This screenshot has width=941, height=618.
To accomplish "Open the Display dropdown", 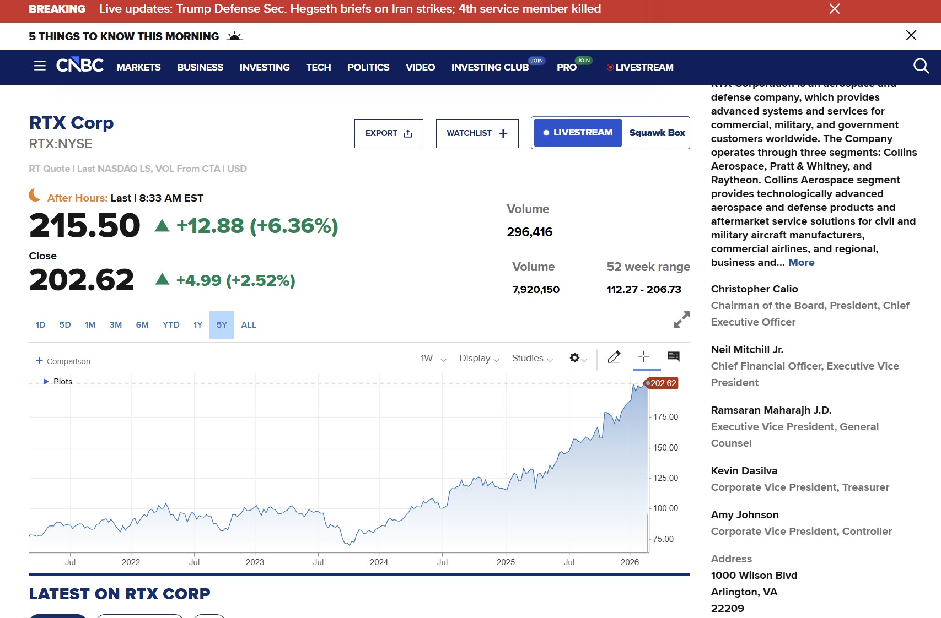I will point(479,359).
